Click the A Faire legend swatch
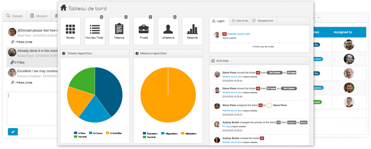The width and height of the screenshot is (371, 149). (75, 133)
